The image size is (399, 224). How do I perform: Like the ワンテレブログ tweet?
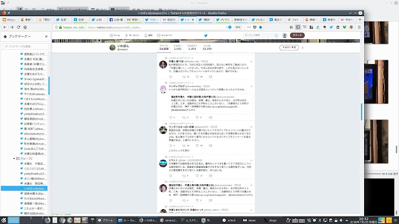pos(197,118)
